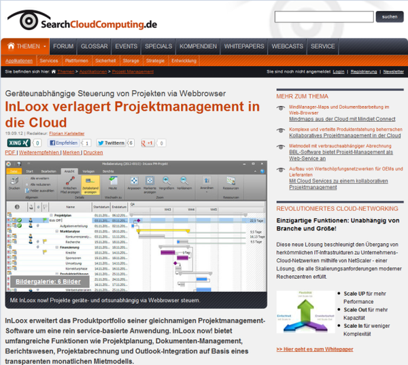Select Strategie in the orange submenu
Viewport: 408px width, 365px height.
point(155,60)
